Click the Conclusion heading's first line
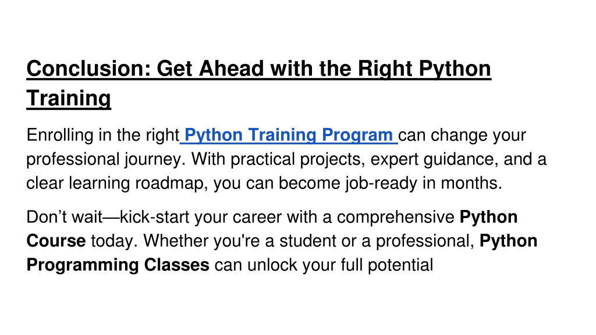596x335 pixels. point(259,69)
